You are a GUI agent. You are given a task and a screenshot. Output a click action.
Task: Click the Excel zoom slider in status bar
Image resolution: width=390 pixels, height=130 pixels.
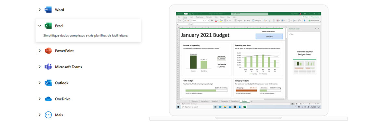pos(309,104)
